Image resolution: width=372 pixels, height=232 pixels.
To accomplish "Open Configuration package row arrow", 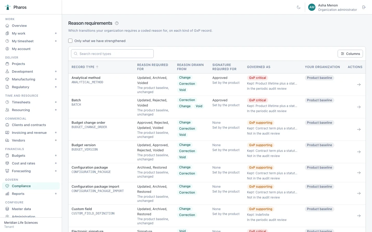I will (x=359, y=173).
